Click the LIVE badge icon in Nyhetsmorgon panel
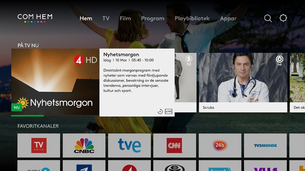Image resolution: width=305 pixels, height=171 pixels. 169,111
